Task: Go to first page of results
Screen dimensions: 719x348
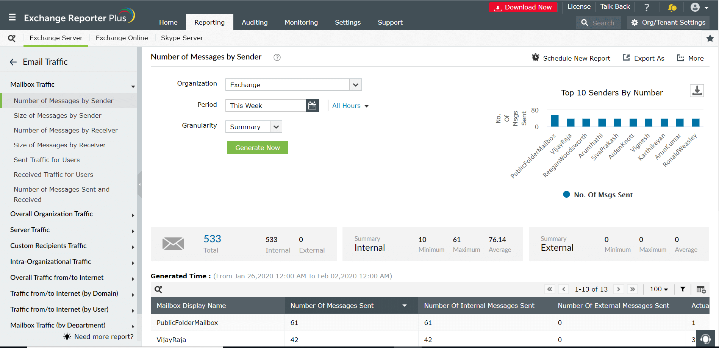Action: click(x=550, y=289)
